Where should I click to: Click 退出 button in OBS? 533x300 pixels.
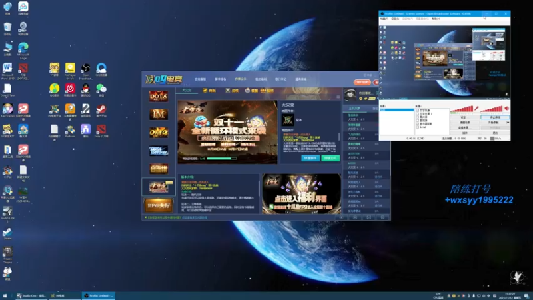pyautogui.click(x=495, y=133)
